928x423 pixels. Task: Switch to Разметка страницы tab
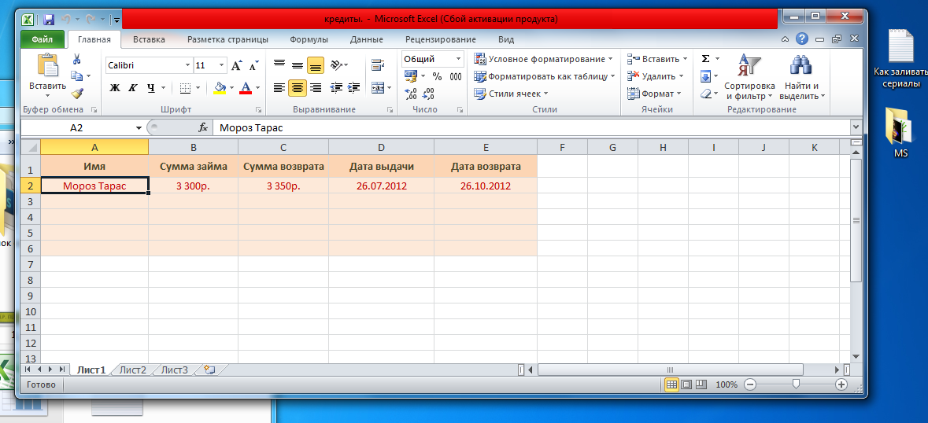[x=227, y=39]
